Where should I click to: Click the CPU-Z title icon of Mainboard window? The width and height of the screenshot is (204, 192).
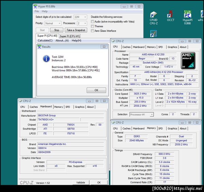point(20,101)
